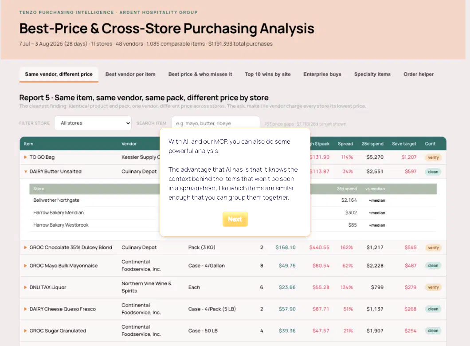470x346 pixels.
Task: Click the Store sub-table column header
Action: tap(39, 189)
